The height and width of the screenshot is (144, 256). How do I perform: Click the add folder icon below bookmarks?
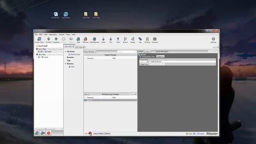pyautogui.click(x=43, y=133)
